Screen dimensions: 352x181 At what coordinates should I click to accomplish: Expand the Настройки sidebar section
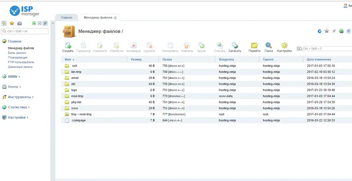15,117
